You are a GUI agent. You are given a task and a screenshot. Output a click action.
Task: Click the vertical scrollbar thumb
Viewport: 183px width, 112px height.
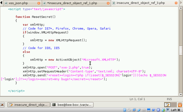[181, 51]
